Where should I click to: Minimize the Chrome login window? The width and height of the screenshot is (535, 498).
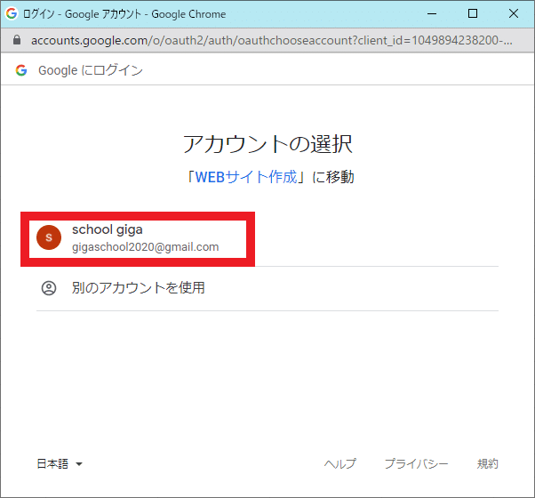click(x=432, y=13)
